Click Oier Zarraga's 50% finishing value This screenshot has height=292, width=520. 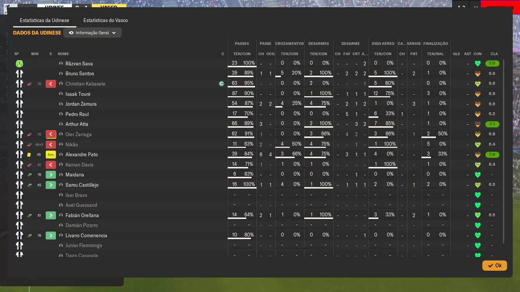pyautogui.click(x=442, y=134)
